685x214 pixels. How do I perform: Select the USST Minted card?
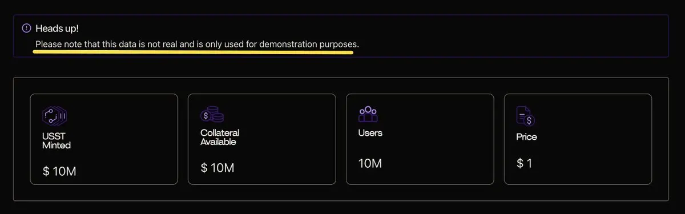[104, 139]
